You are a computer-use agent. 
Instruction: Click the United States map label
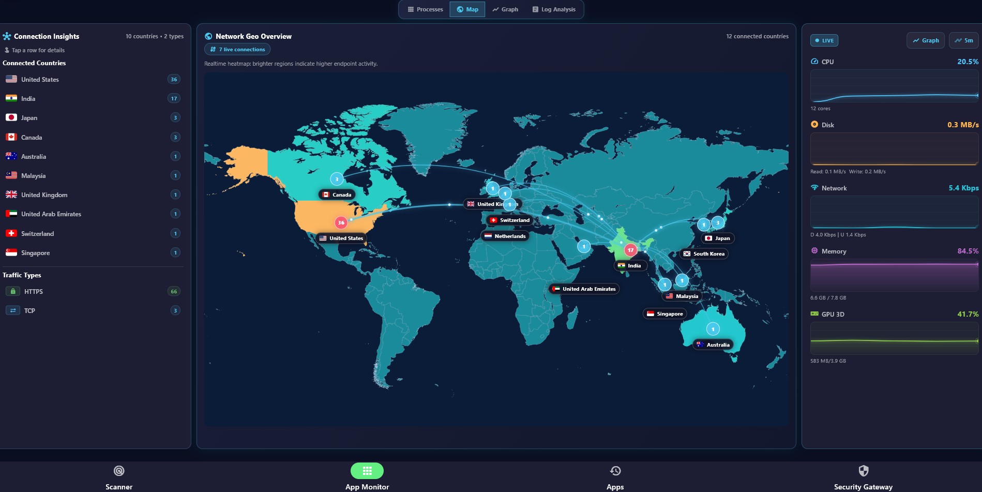tap(341, 238)
